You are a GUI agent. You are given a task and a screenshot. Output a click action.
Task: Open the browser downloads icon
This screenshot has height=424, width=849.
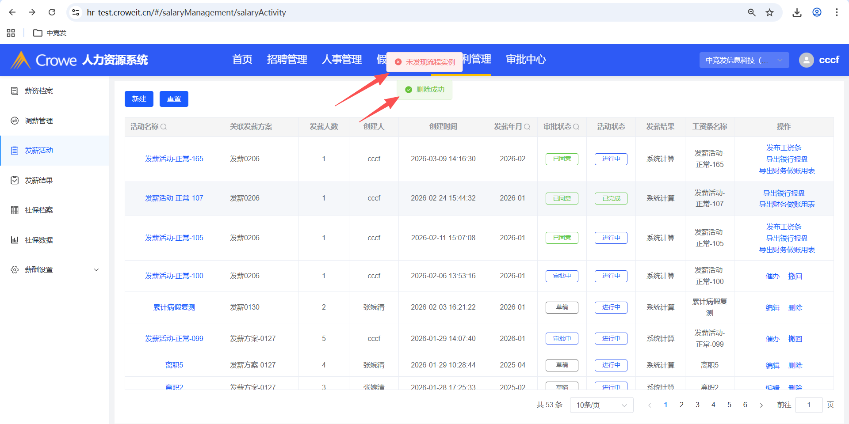[797, 12]
